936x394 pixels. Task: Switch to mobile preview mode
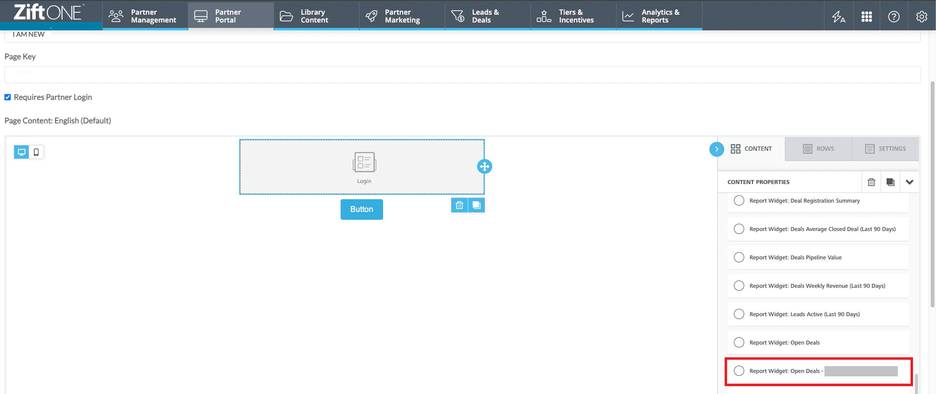coord(36,152)
